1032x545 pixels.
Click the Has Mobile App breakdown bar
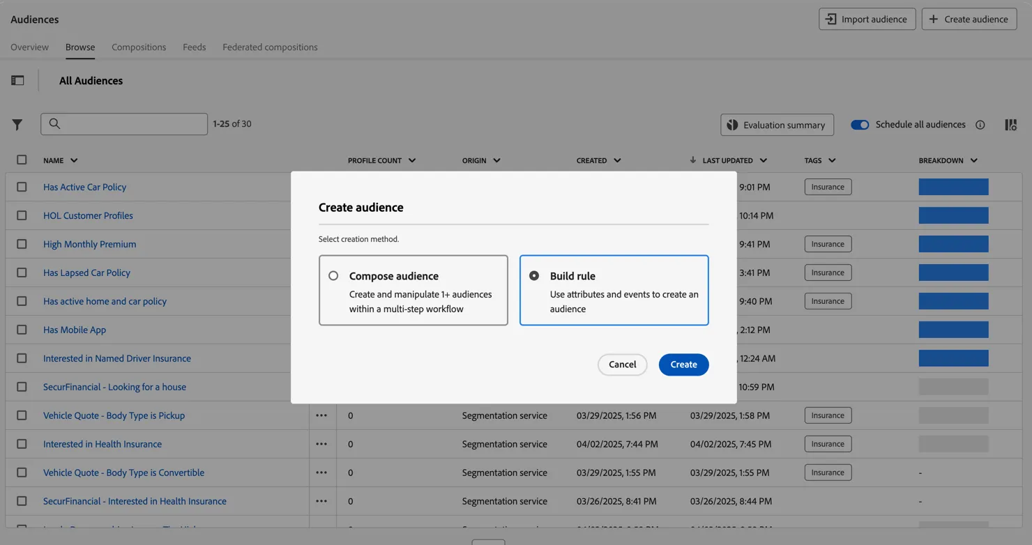coord(953,330)
